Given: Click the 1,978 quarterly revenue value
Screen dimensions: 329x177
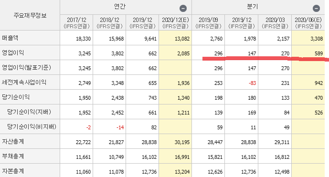Looking at the screenshot, I should (x=250, y=39).
